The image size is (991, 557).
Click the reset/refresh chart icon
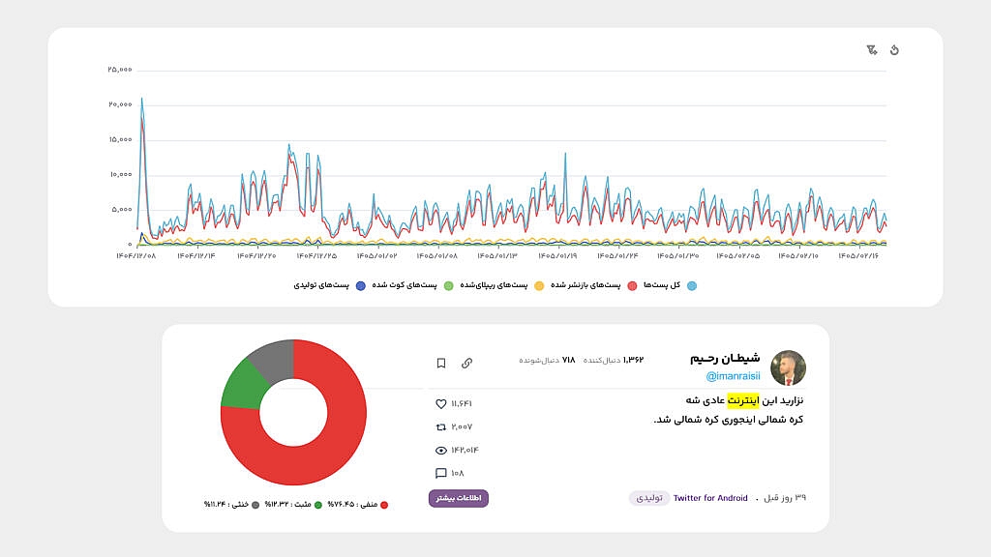[894, 50]
